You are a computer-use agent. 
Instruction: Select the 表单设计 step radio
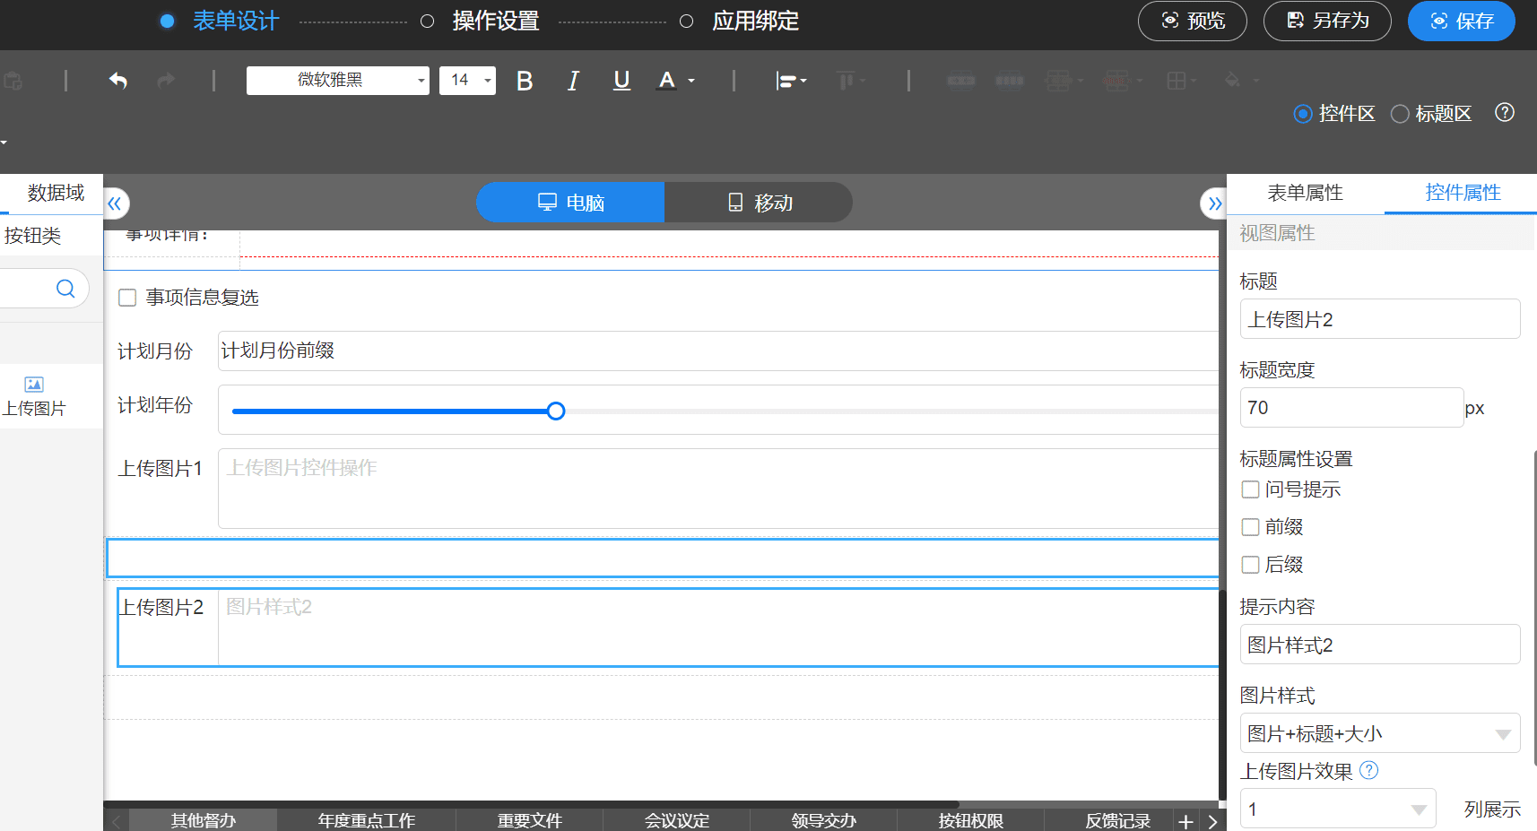[167, 21]
